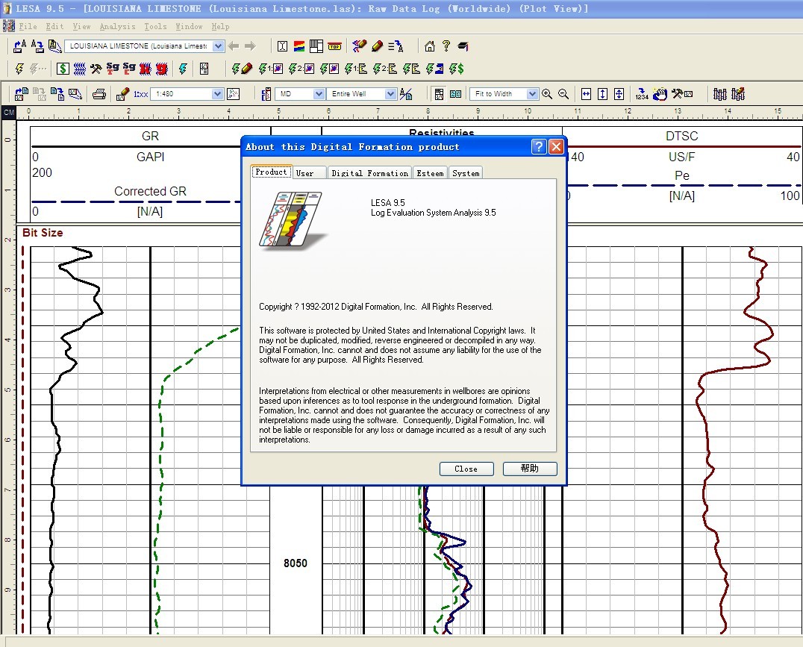Click the lightning 2: crossplot icon

[301, 69]
